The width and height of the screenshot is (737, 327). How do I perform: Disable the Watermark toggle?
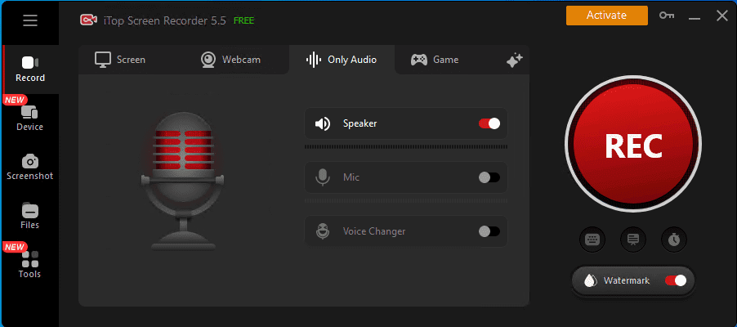tap(676, 281)
